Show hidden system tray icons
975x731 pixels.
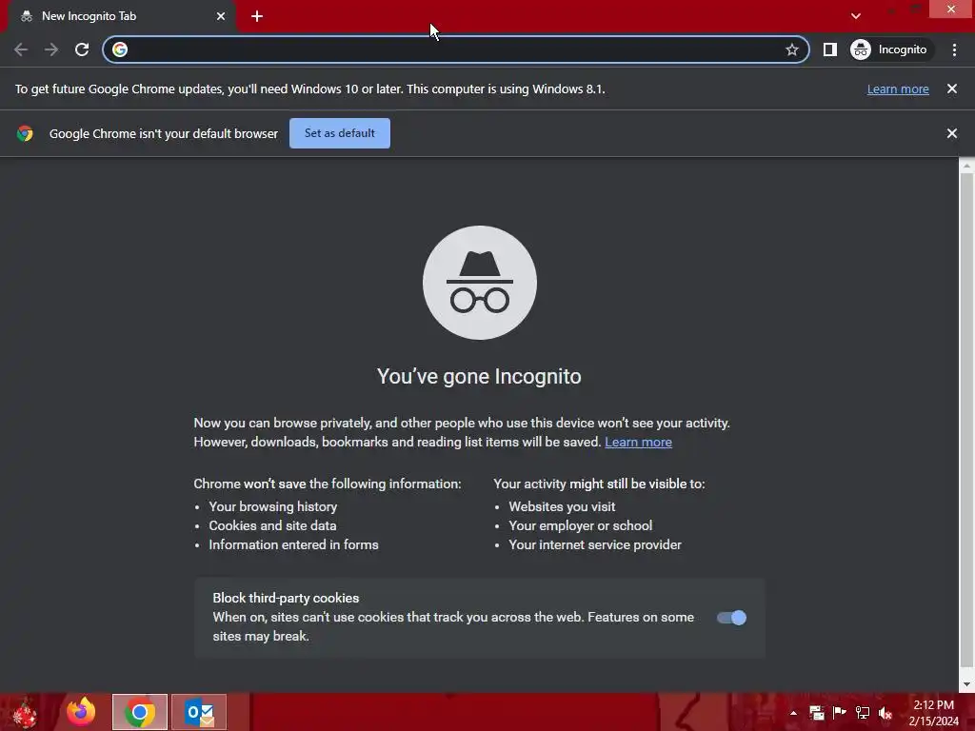[793, 713]
